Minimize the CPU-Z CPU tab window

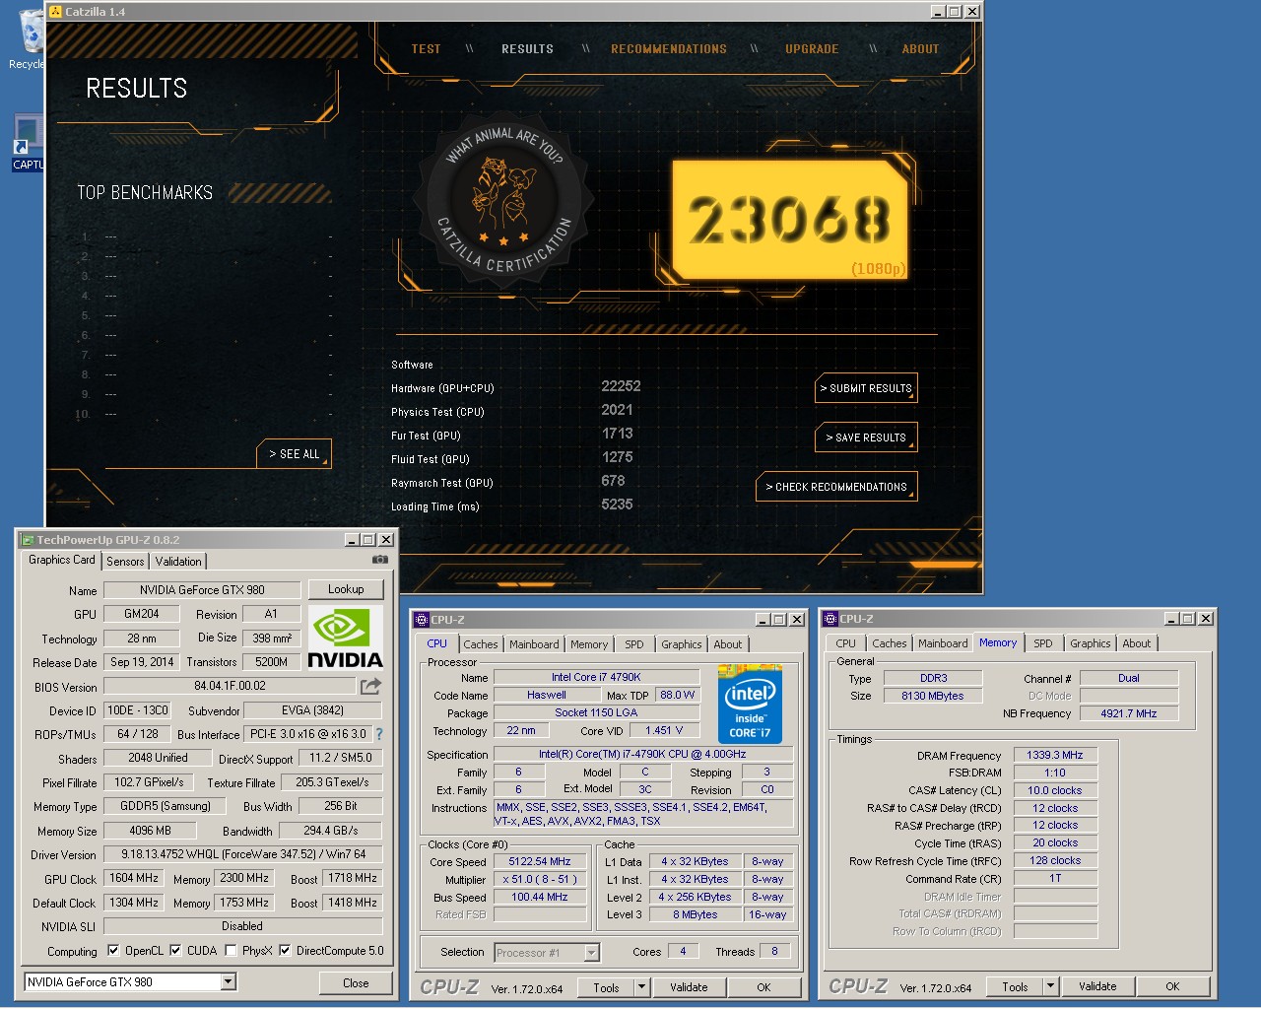[763, 620]
